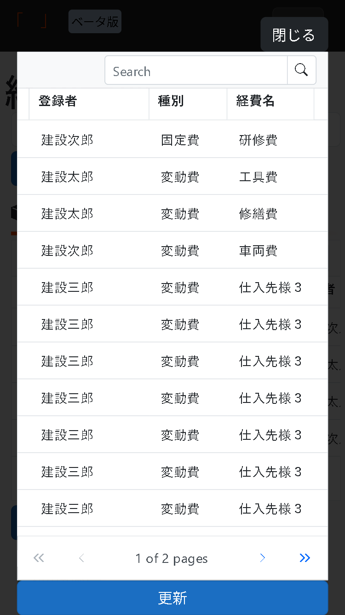
Task: Click the previous page arrow
Action: click(x=81, y=558)
